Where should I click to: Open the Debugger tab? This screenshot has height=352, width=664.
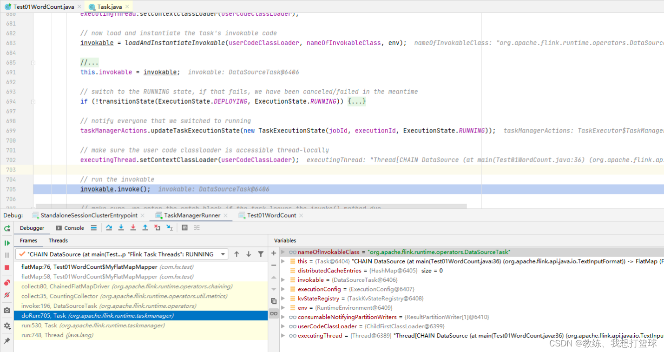(x=32, y=228)
